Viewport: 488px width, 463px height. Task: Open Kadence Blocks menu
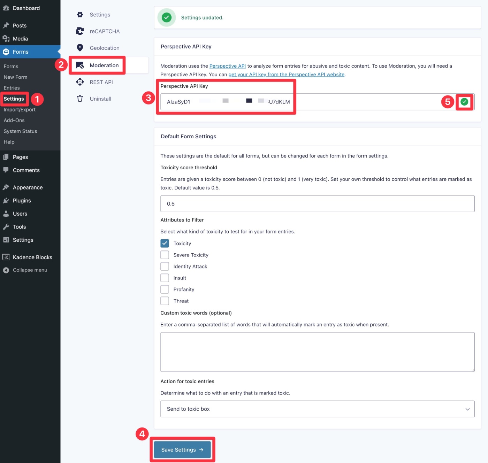tap(32, 257)
